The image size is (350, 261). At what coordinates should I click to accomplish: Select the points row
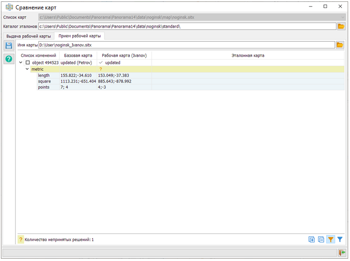tap(191, 87)
